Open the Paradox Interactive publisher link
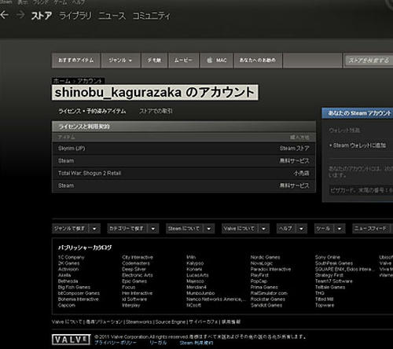Viewport: 393px width, 349px height. point(270,269)
